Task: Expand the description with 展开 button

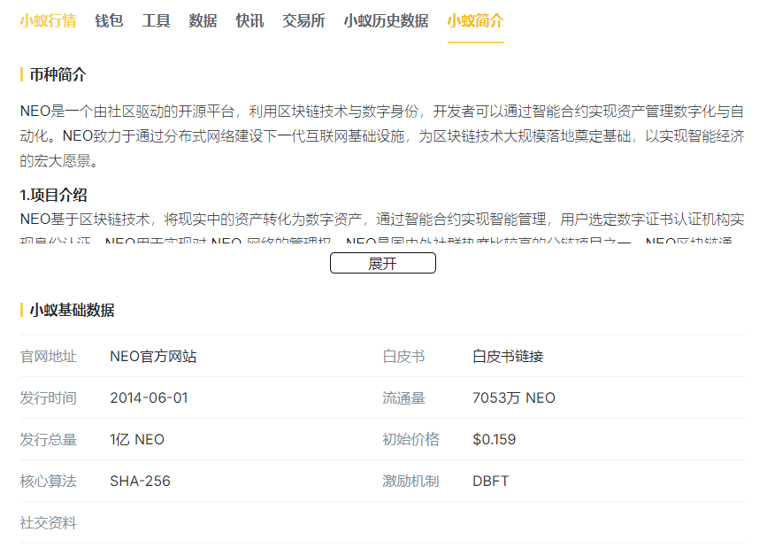Action: [x=382, y=264]
